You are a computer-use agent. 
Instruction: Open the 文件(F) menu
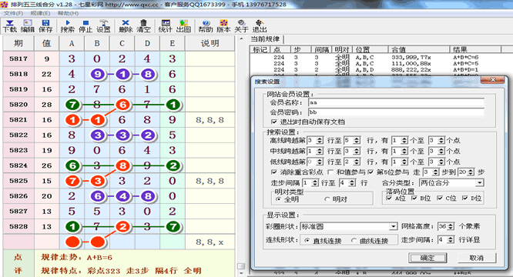tap(13, 13)
